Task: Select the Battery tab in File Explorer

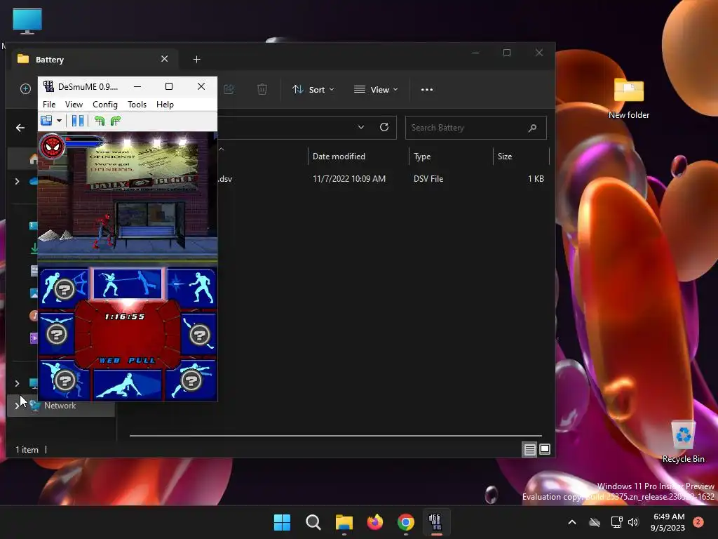Action: pyautogui.click(x=94, y=60)
